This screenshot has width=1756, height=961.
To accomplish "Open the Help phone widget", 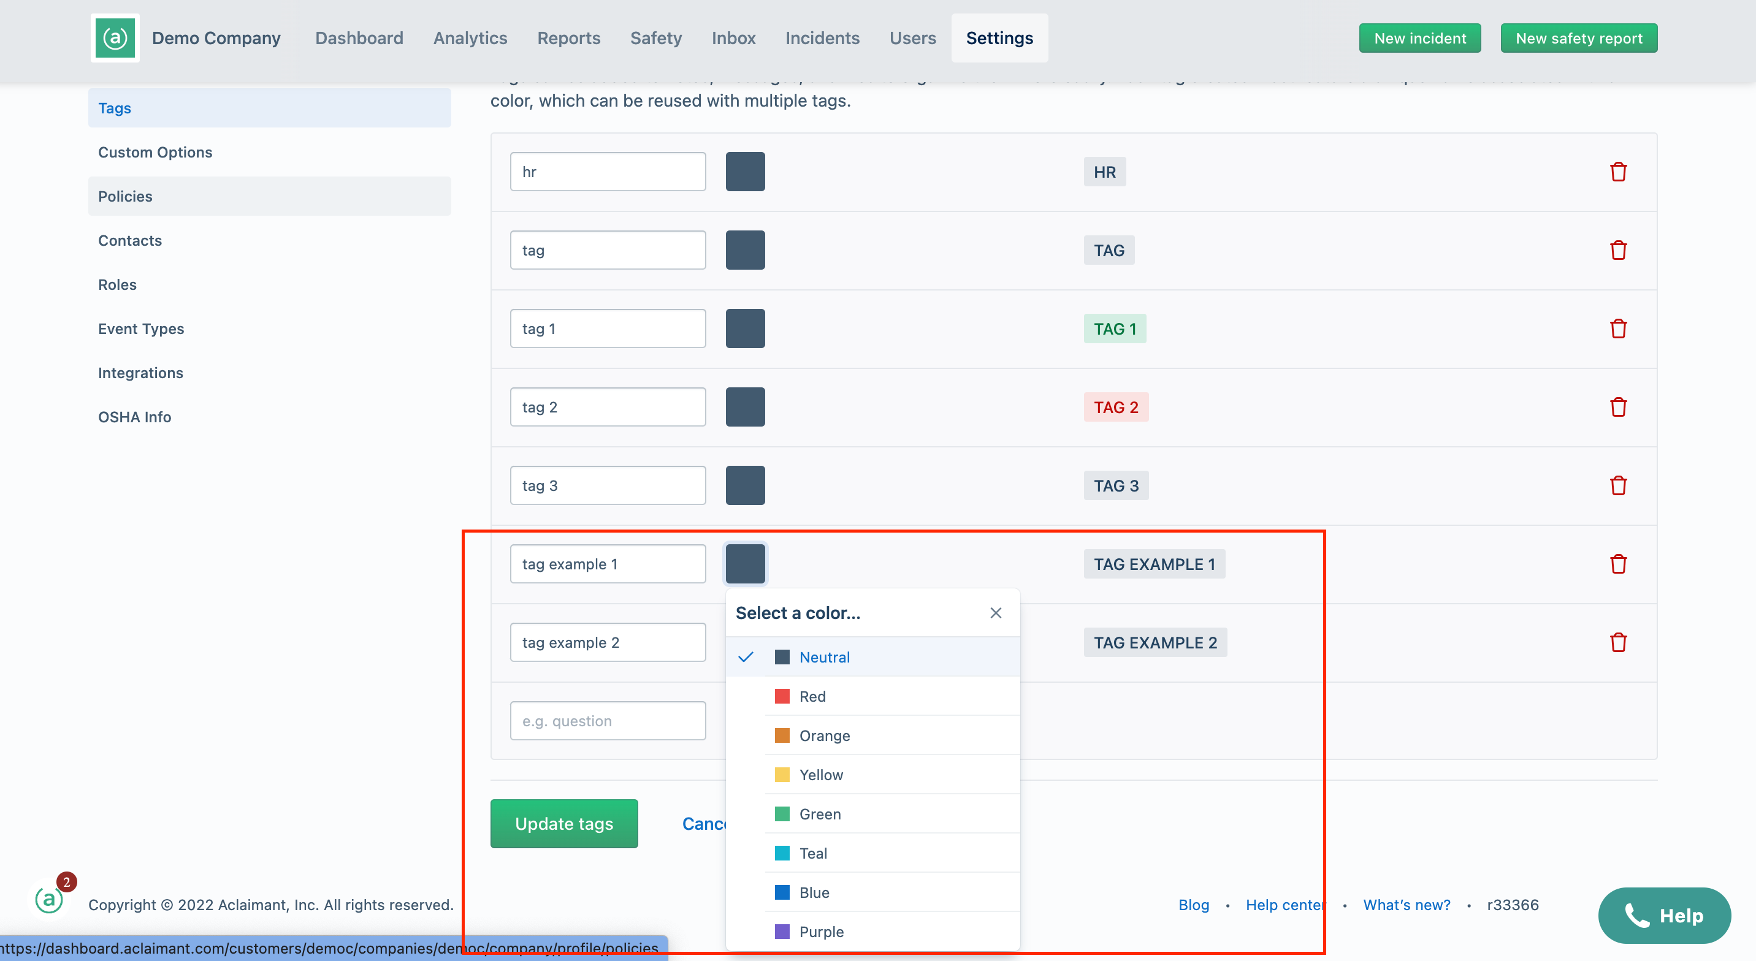I will point(1664,915).
